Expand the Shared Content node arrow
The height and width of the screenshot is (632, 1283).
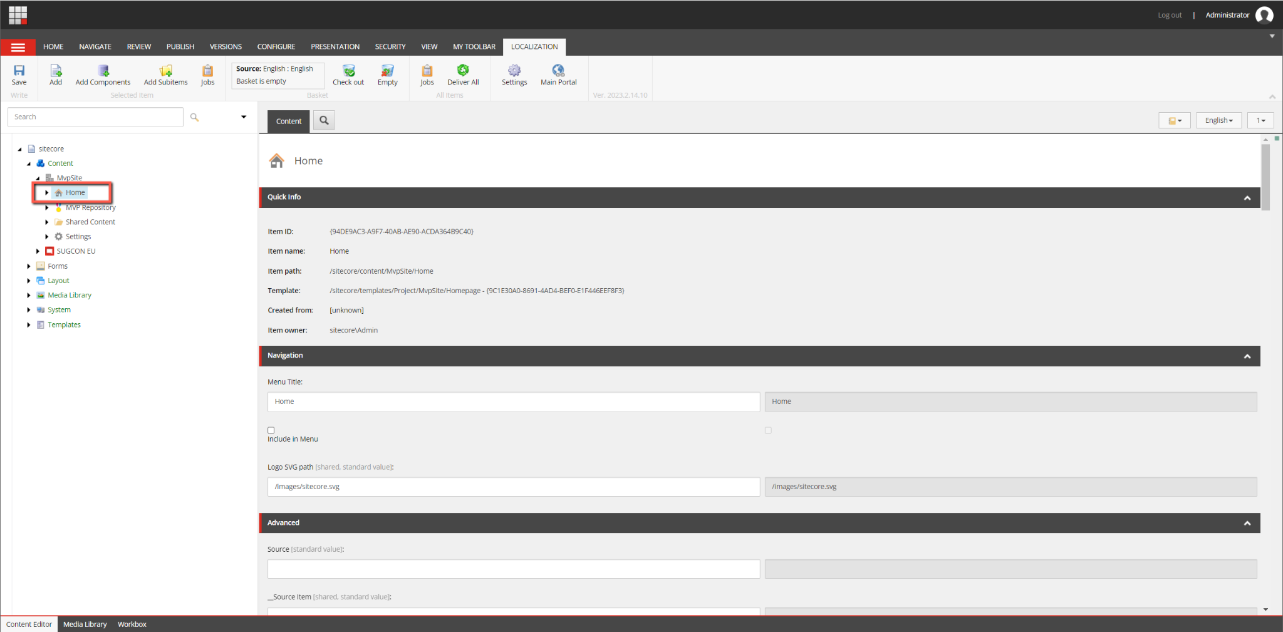[x=46, y=222]
